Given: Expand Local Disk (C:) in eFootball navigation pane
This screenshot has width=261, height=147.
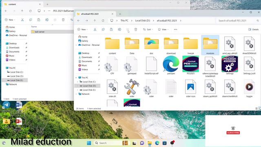Looking at the screenshot, I should click(77, 82).
